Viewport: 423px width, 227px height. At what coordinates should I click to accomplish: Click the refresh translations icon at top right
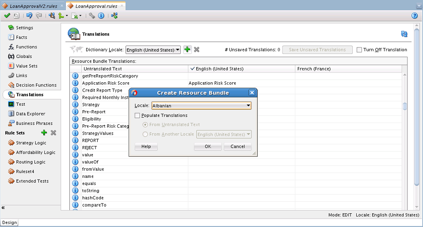click(x=404, y=34)
